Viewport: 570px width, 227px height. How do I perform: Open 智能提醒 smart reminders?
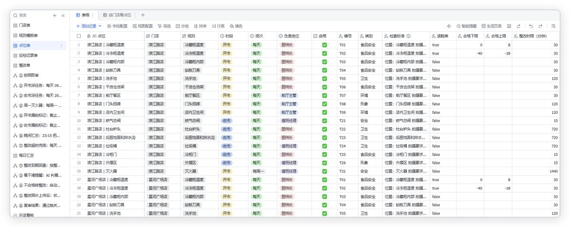tap(466, 26)
